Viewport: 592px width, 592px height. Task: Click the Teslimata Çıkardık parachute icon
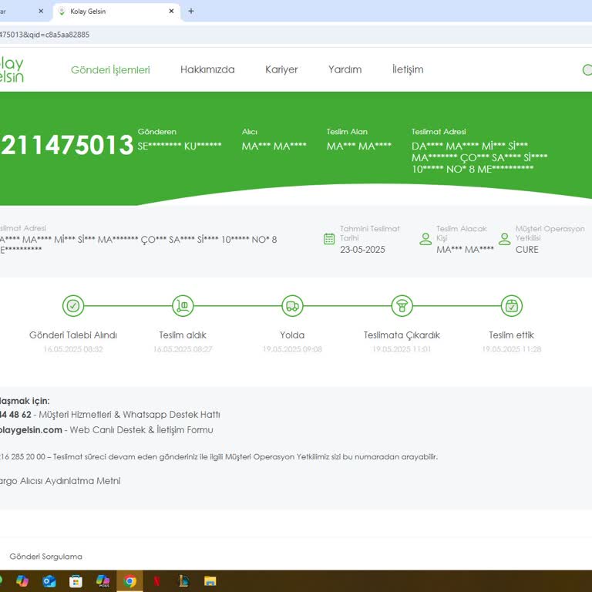coord(402,306)
